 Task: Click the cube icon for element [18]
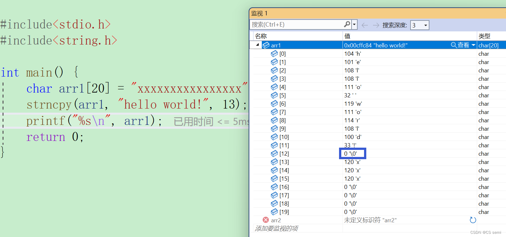tap(274, 203)
